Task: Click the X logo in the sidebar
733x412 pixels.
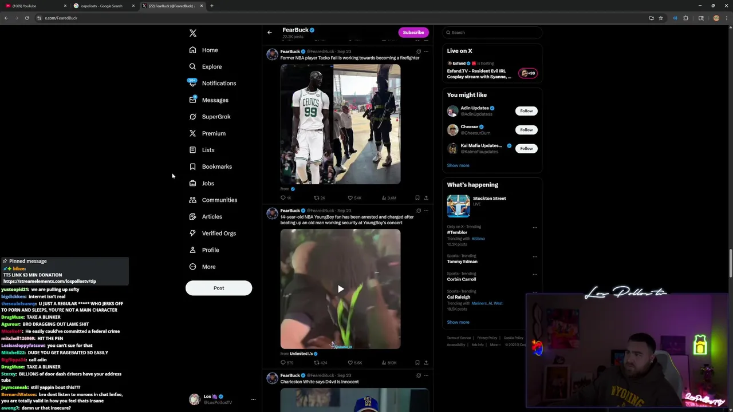Action: pyautogui.click(x=193, y=33)
